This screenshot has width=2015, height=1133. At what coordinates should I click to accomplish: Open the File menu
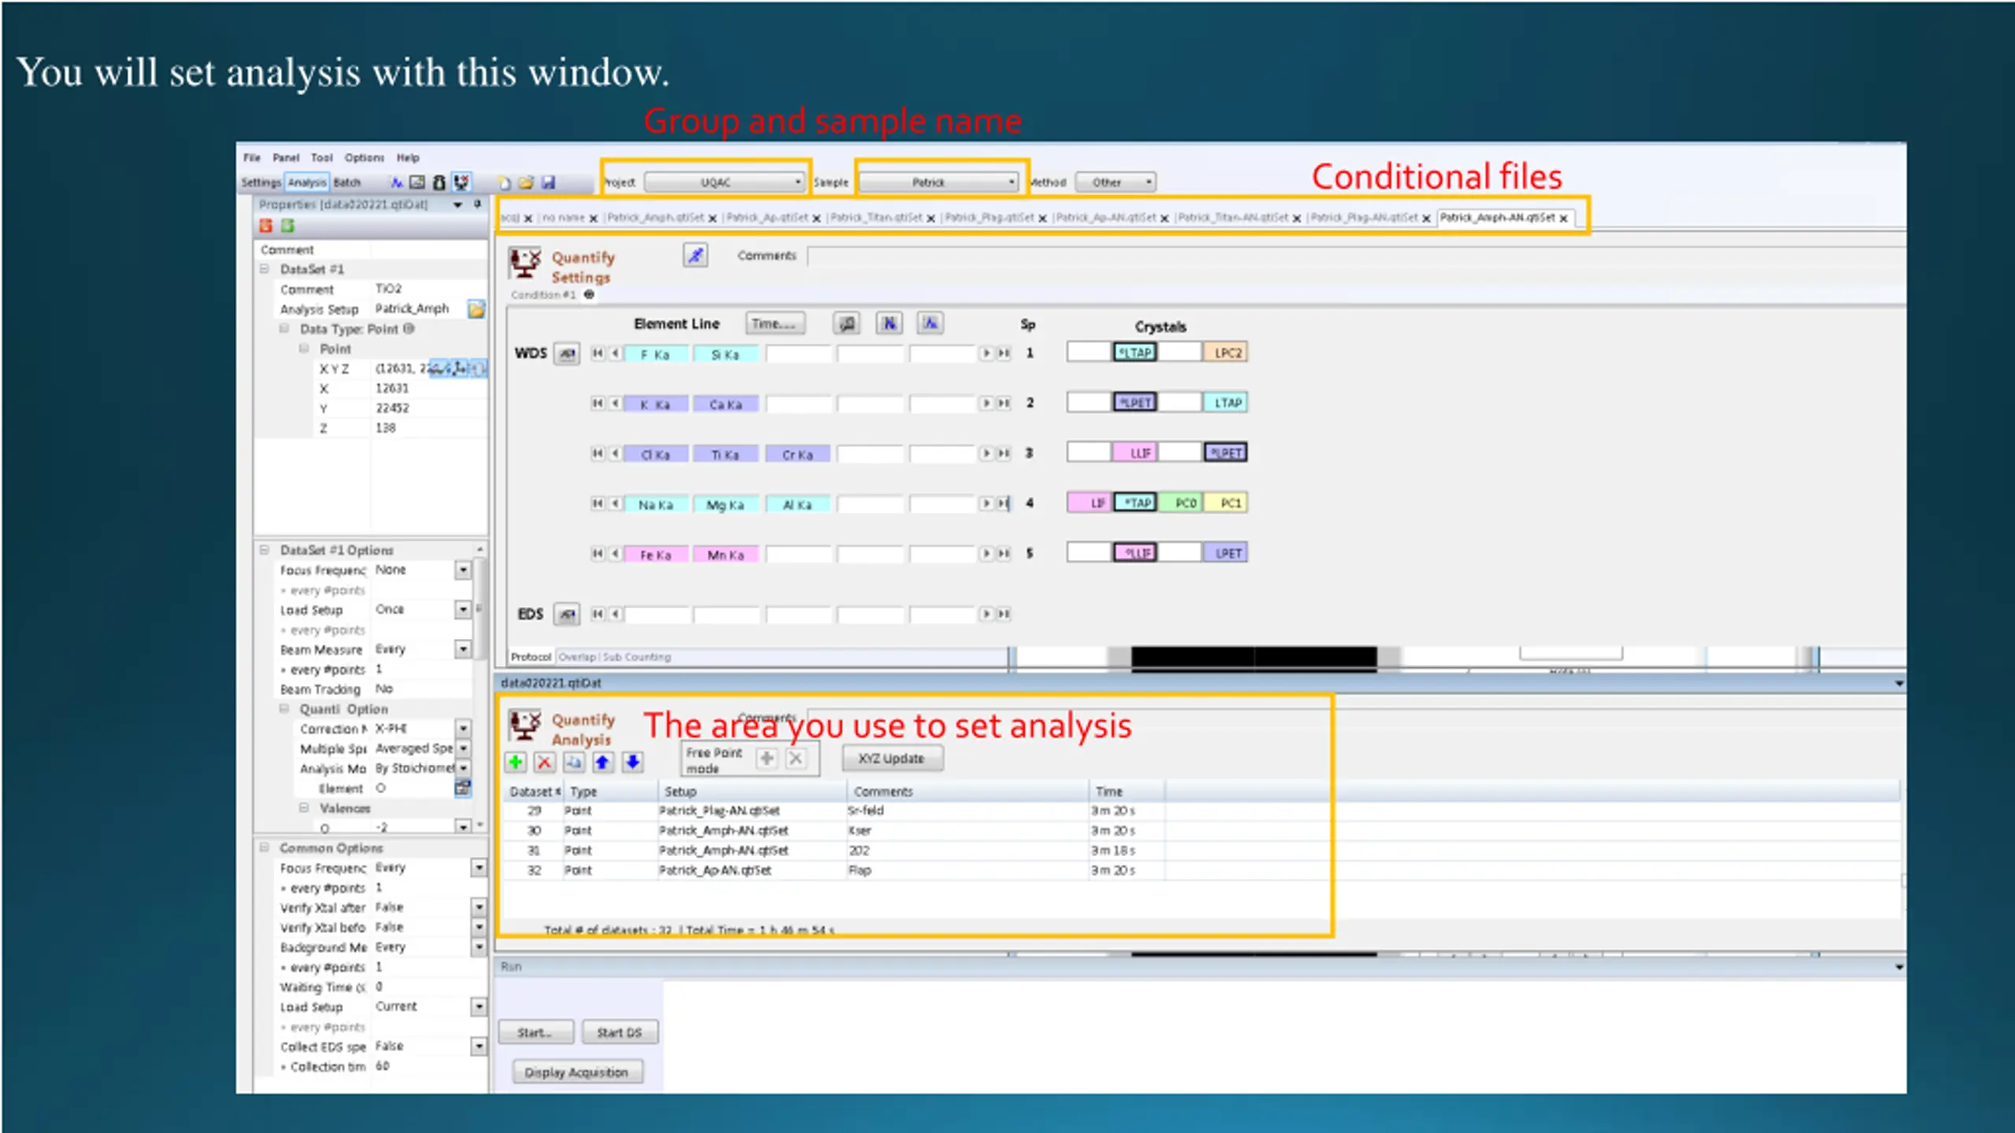pos(252,157)
